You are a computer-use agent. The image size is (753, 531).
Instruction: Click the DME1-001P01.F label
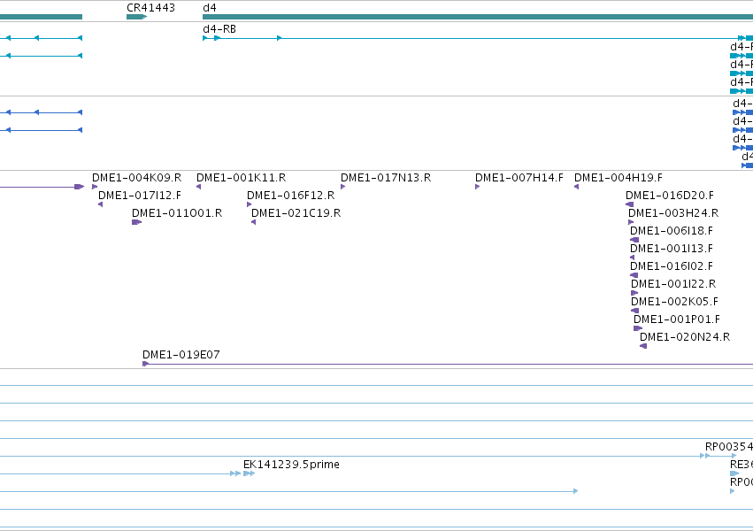[677, 319]
